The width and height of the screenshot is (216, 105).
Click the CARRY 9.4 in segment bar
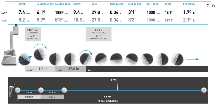40,69
